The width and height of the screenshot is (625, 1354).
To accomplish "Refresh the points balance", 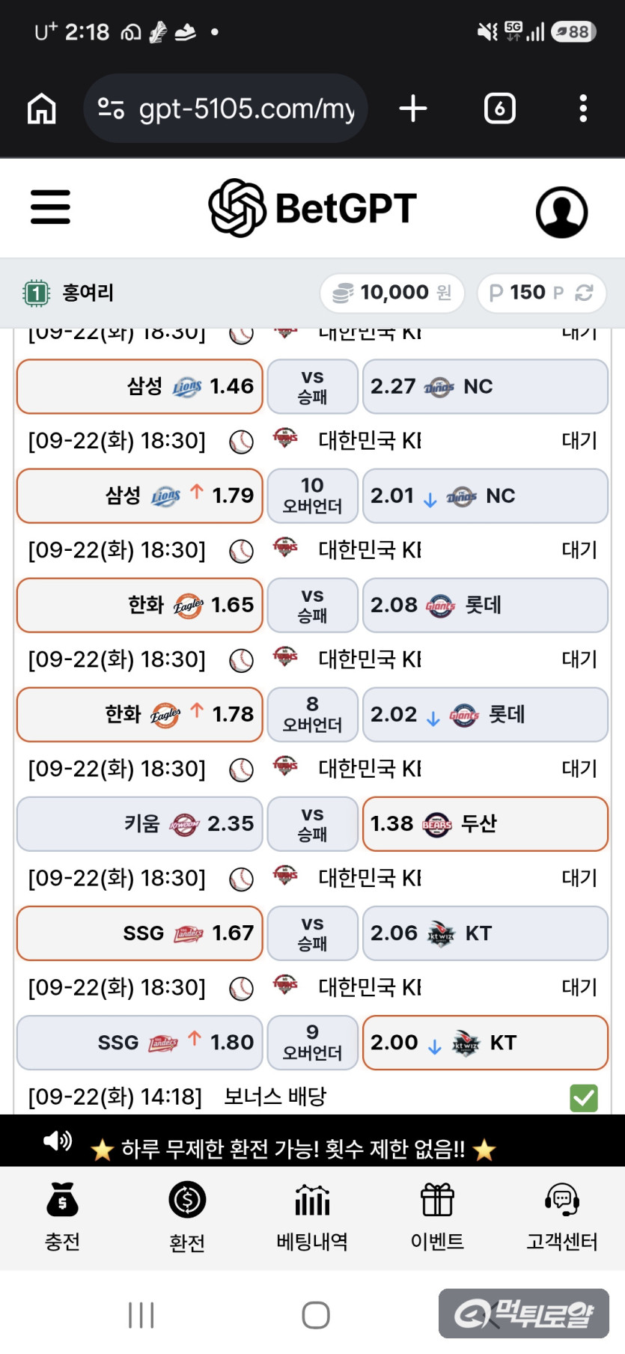I will pos(584,293).
